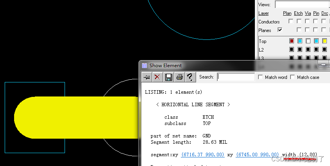This screenshot has width=330, height=166.
Task: Click the 'HORIZONTAL LINE SEGMENT' heading text
Action: [193, 105]
